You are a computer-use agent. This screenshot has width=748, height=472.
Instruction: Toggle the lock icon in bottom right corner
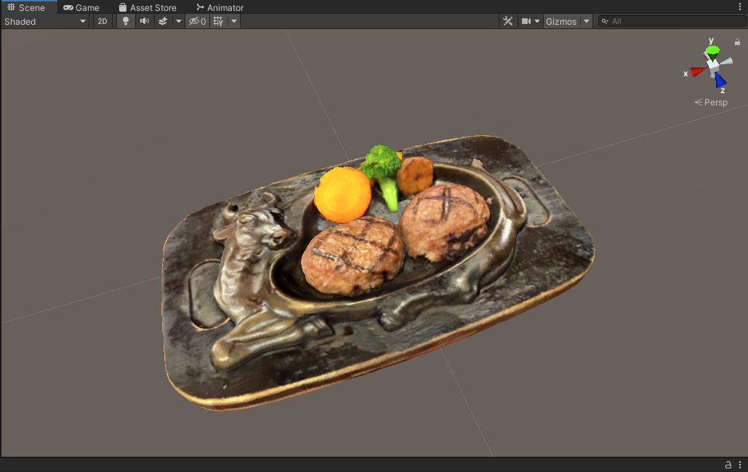click(x=728, y=465)
